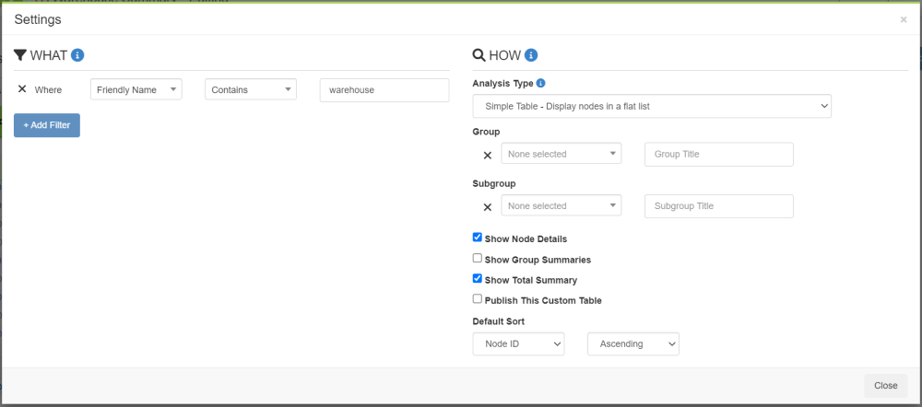Remove the Friendly Name filter row
The image size is (922, 407).
tap(22, 89)
